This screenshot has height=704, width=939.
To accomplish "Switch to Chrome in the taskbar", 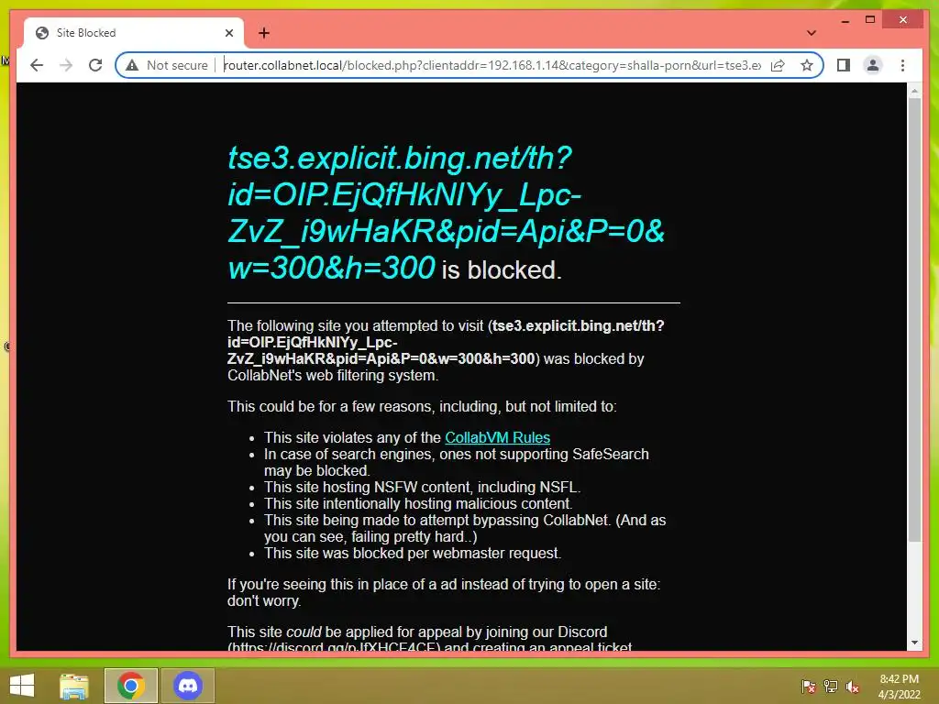I will [x=131, y=686].
